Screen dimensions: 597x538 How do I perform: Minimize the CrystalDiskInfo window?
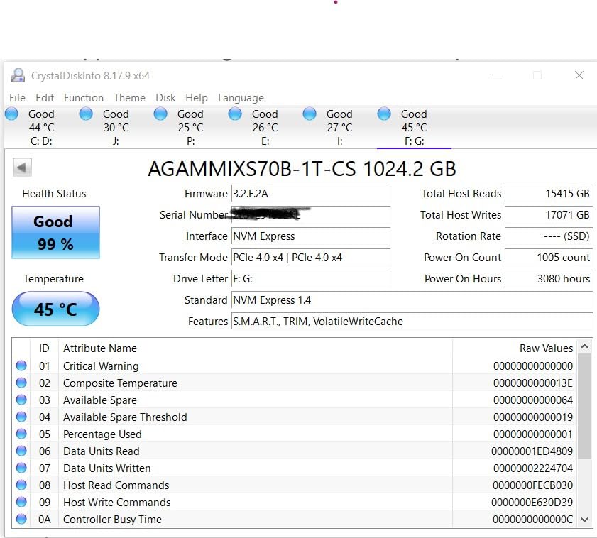(496, 75)
